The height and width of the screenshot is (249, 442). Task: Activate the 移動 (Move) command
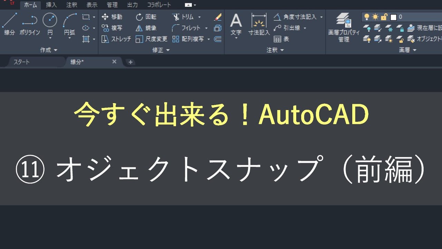112,17
